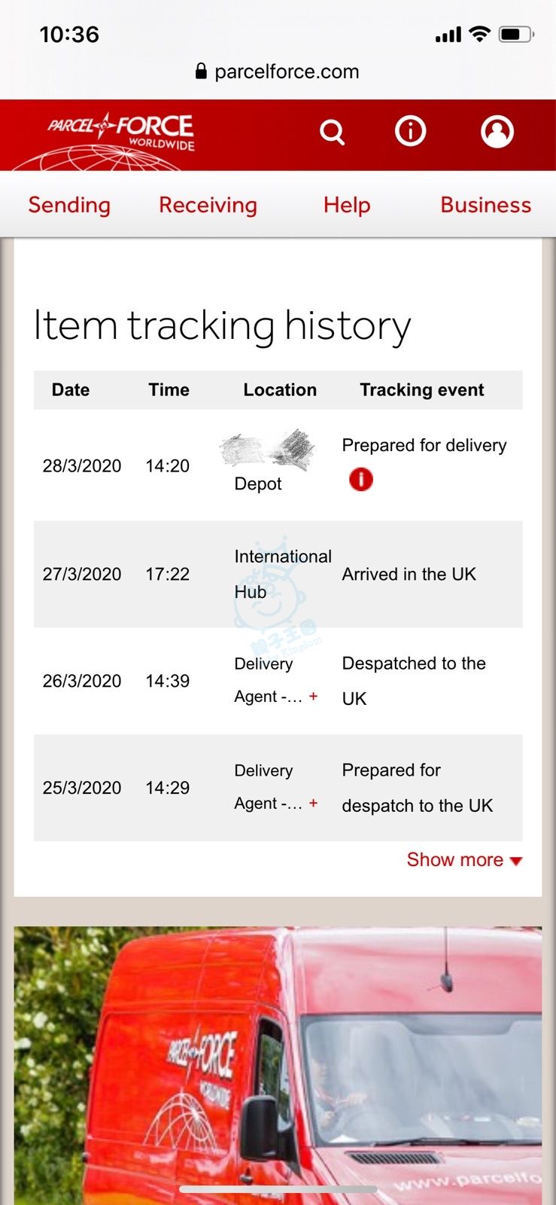Viewport: 556px width, 1205px height.
Task: Open the Receiving menu
Action: tap(208, 205)
